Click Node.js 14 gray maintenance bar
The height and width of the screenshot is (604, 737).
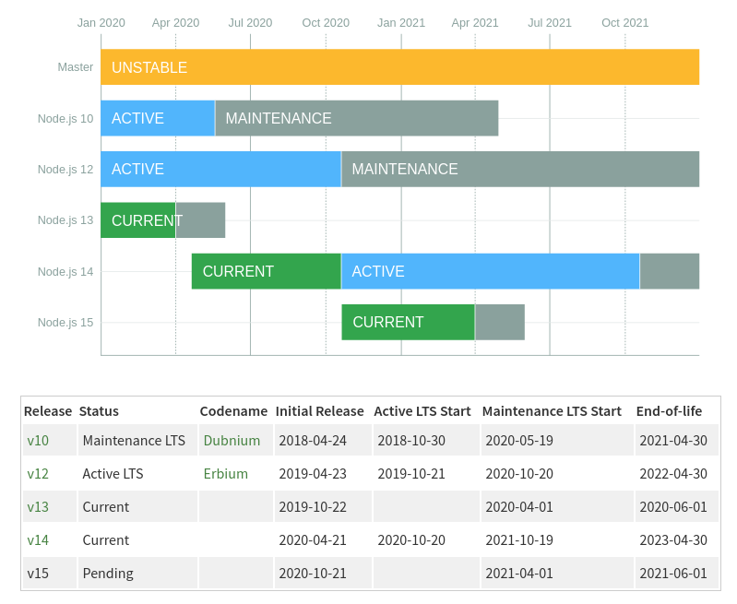pos(670,271)
